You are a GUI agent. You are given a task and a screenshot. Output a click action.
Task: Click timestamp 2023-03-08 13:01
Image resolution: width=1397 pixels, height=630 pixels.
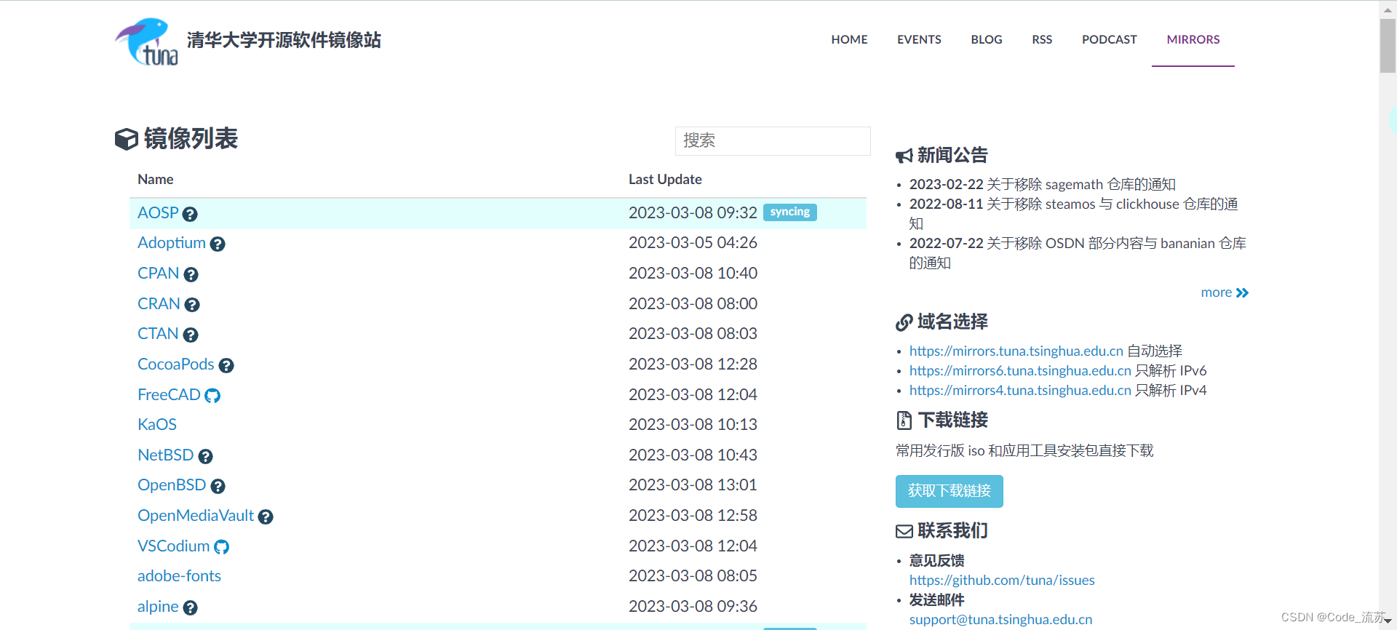pos(693,485)
